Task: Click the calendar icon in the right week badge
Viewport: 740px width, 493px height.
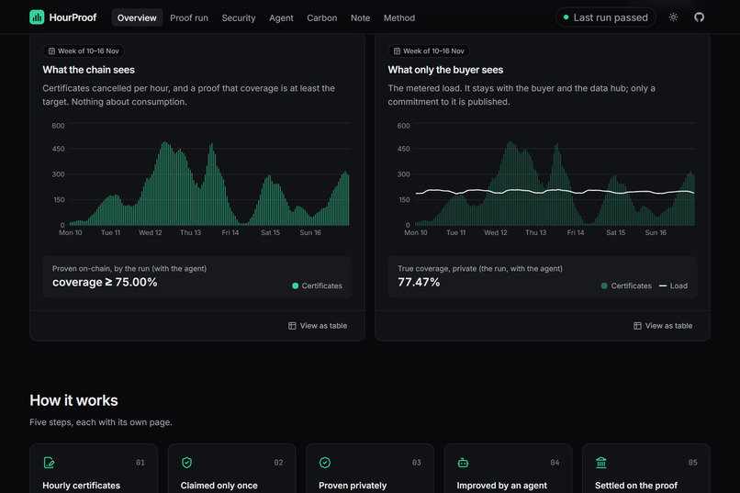Action: pos(397,50)
